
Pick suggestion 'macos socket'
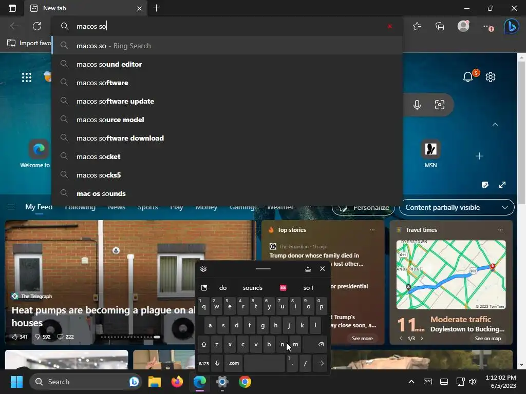pyautogui.click(x=227, y=156)
